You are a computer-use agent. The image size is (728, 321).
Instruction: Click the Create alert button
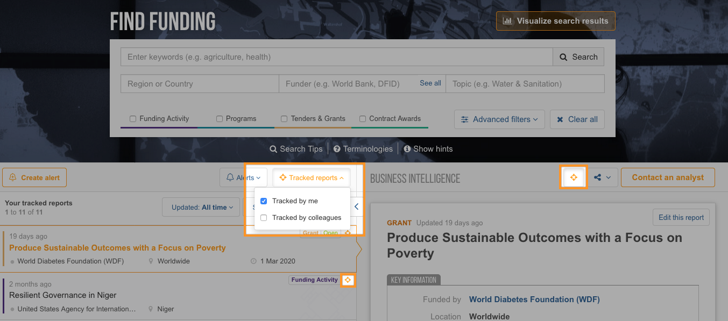[x=34, y=177]
